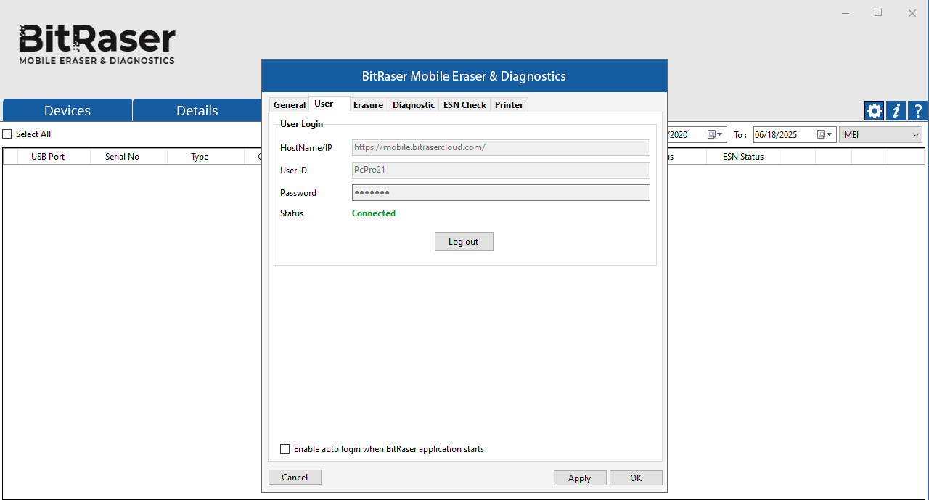The image size is (929, 500).
Task: Minimize the BitRaser main window
Action: point(845,12)
